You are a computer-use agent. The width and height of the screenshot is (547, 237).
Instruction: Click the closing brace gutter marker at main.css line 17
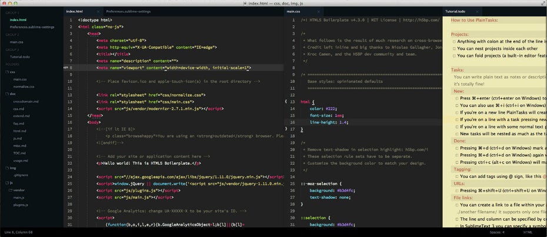286,129
